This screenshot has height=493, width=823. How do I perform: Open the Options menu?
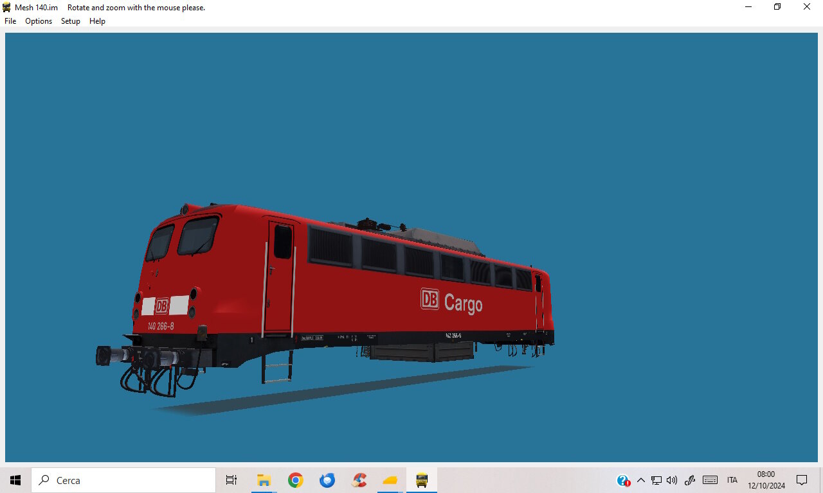click(39, 21)
